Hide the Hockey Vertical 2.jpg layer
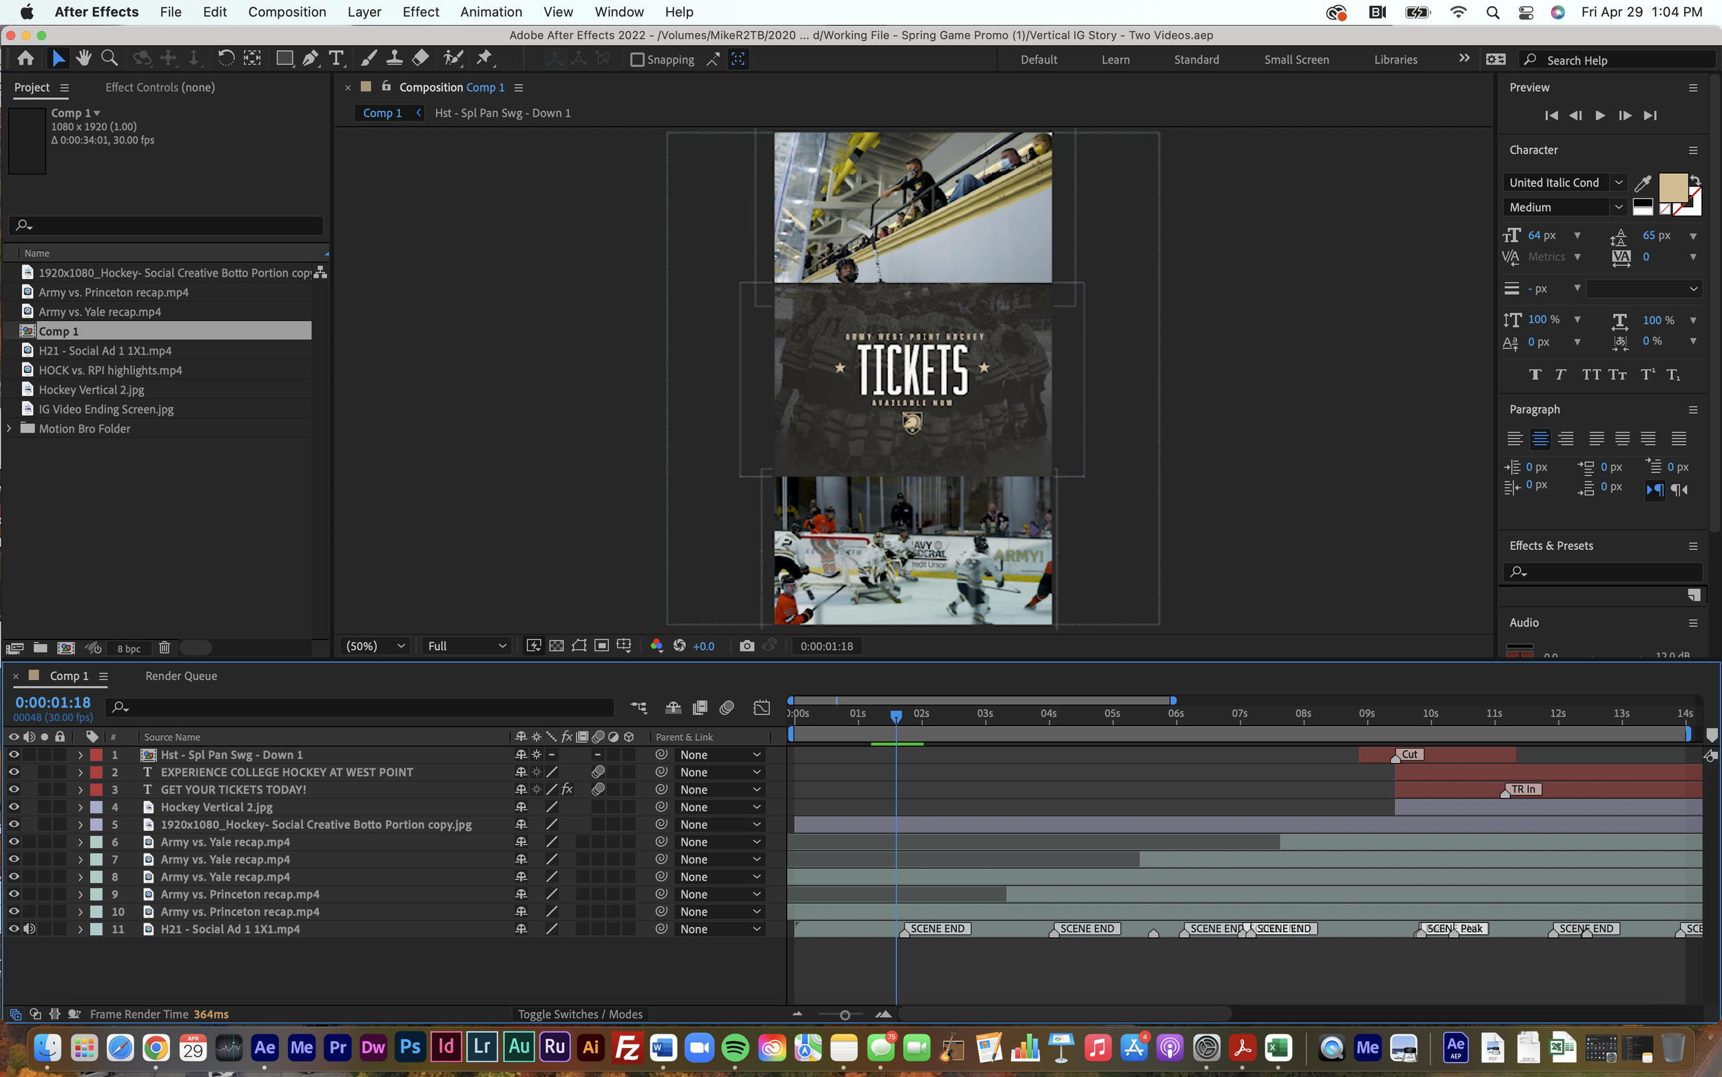 coord(14,807)
